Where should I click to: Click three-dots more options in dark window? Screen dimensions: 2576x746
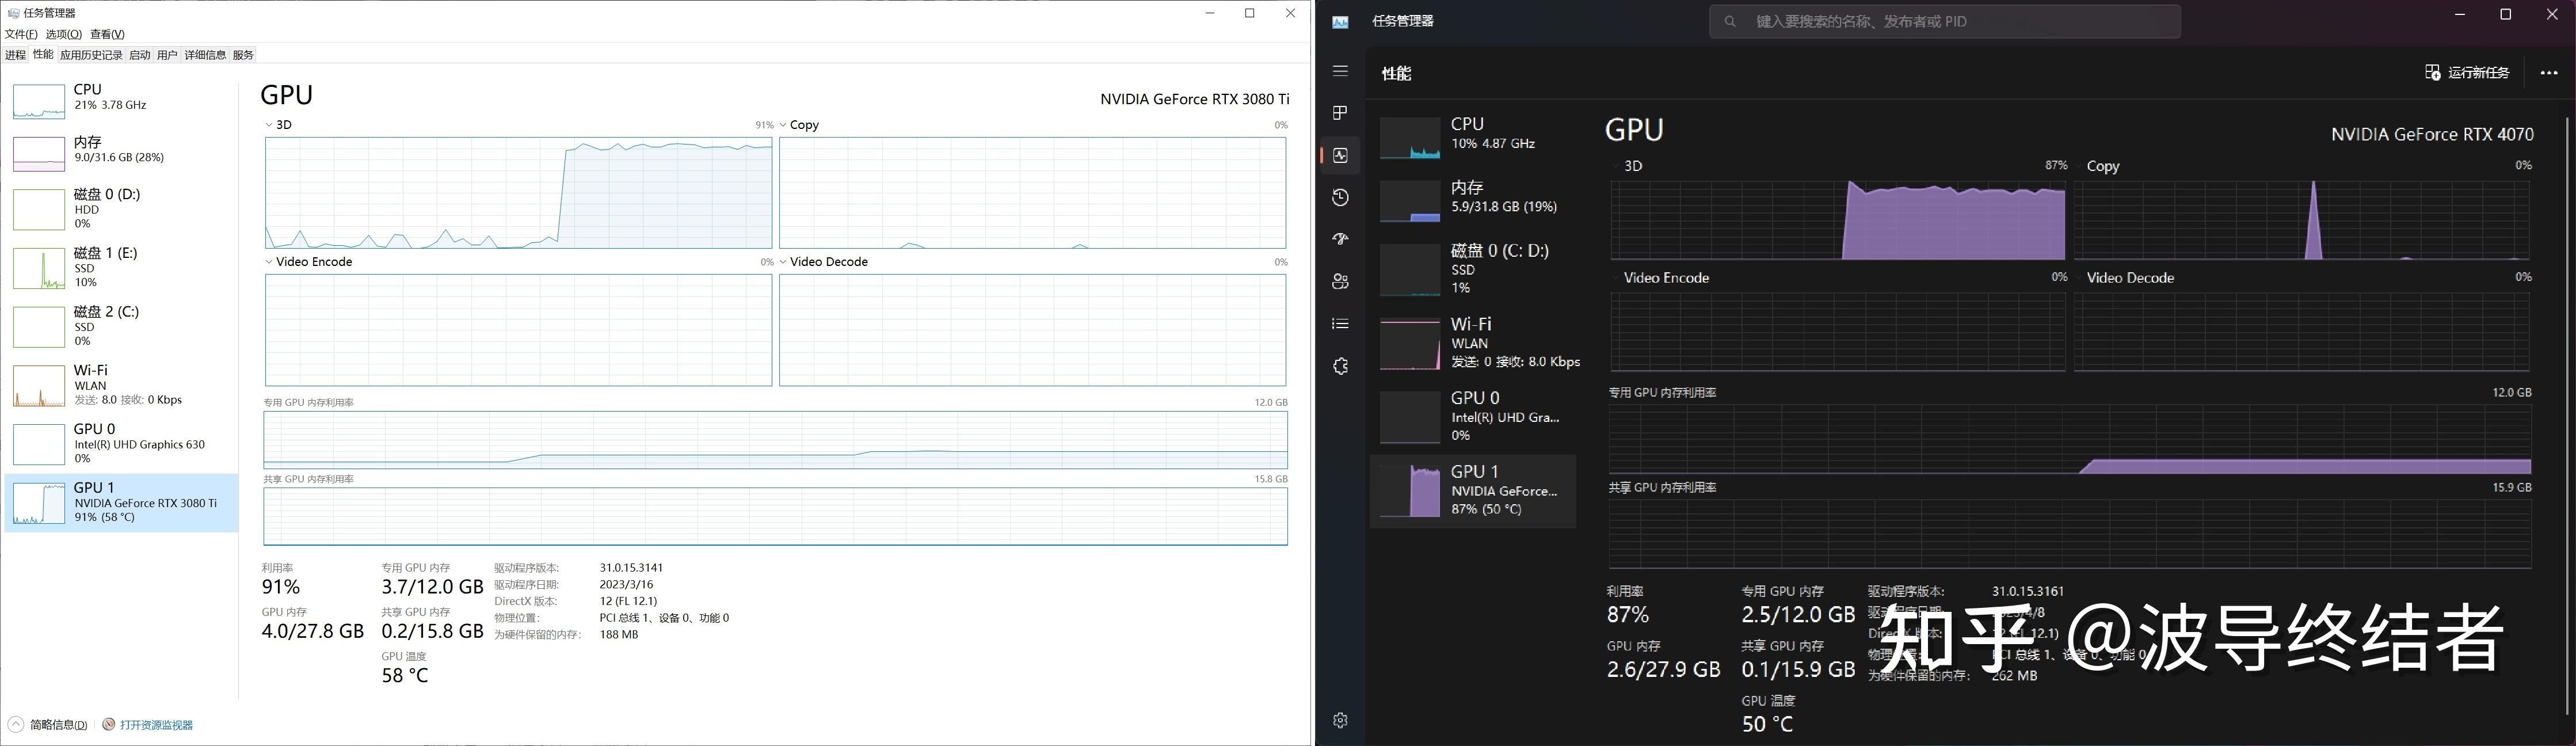point(2548,73)
